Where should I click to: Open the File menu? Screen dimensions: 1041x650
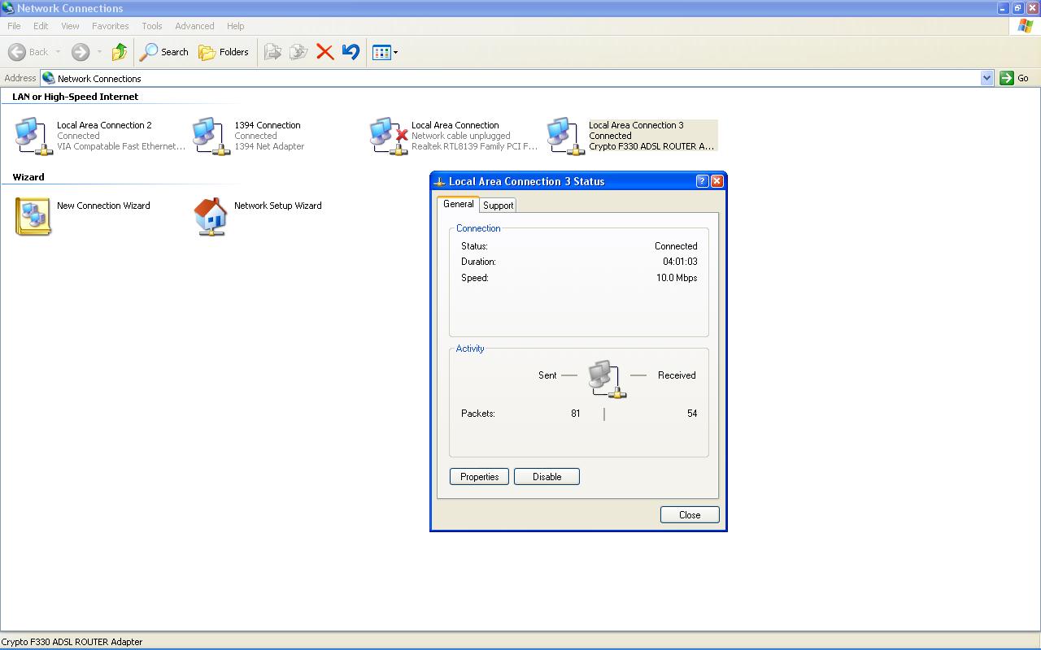pyautogui.click(x=14, y=26)
